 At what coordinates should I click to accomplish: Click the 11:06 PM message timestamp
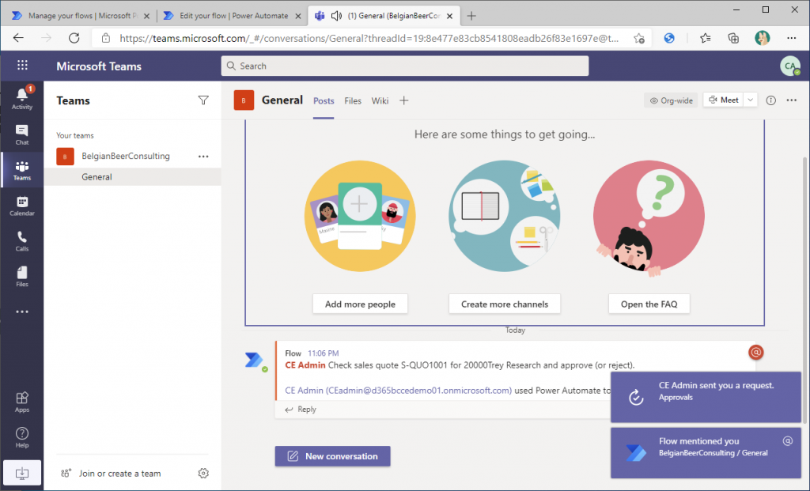(324, 353)
